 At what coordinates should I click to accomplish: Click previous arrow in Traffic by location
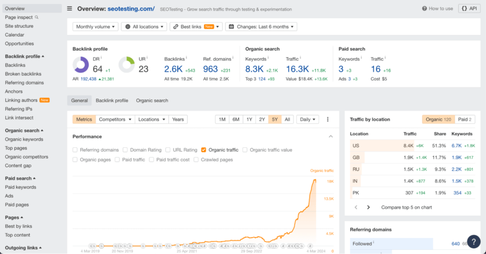[x=355, y=207]
